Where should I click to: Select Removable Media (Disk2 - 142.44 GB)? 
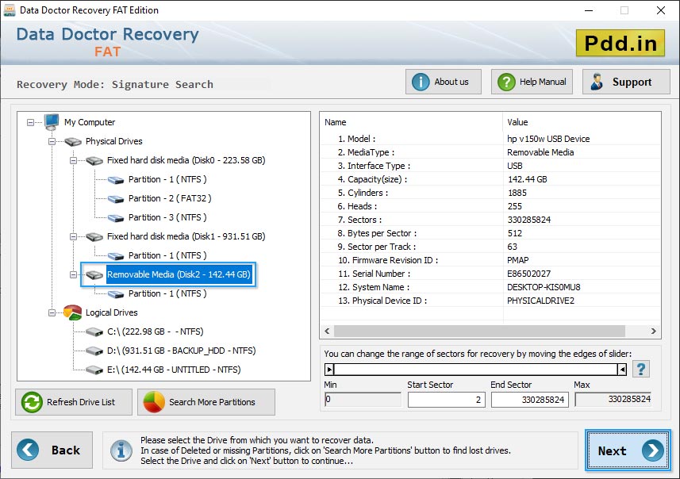click(179, 274)
